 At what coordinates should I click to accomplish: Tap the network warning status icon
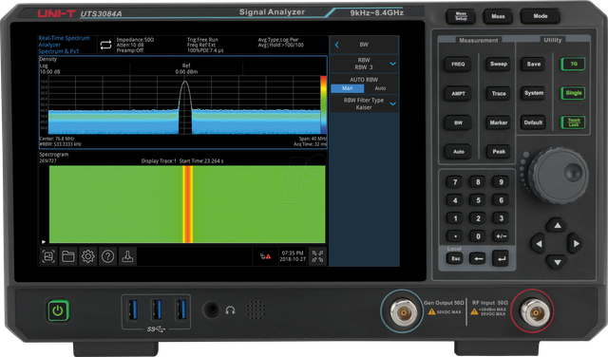[266, 256]
